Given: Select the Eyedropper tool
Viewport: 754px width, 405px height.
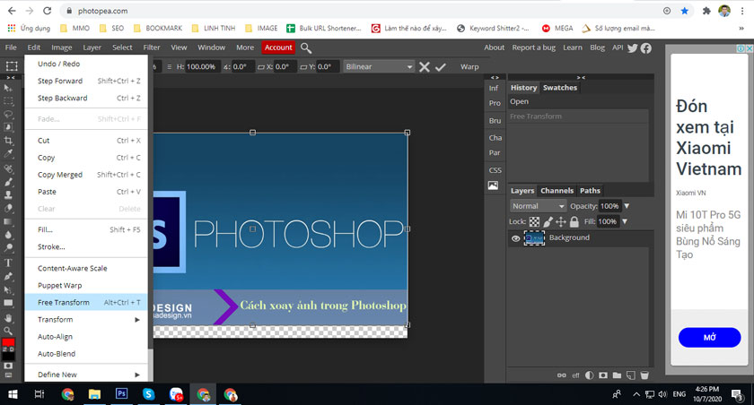Looking at the screenshot, I should point(8,153).
